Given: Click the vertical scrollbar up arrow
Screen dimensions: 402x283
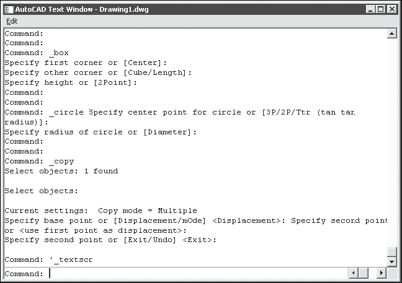Looking at the screenshot, I should click(x=391, y=33).
